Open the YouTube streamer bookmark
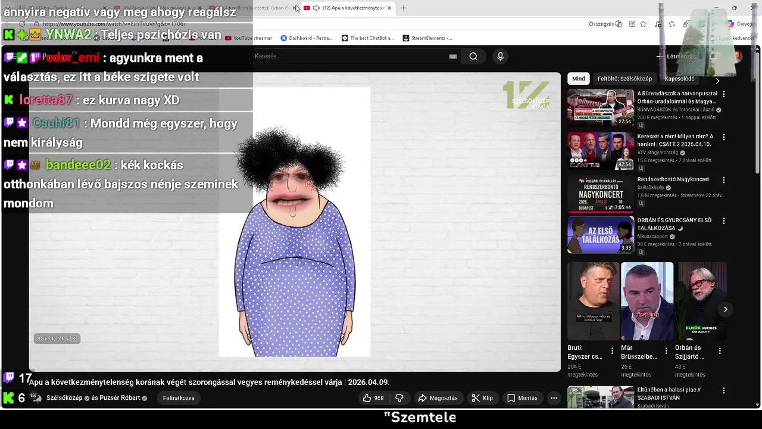Screen dimensions: 762x429 click(x=248, y=38)
